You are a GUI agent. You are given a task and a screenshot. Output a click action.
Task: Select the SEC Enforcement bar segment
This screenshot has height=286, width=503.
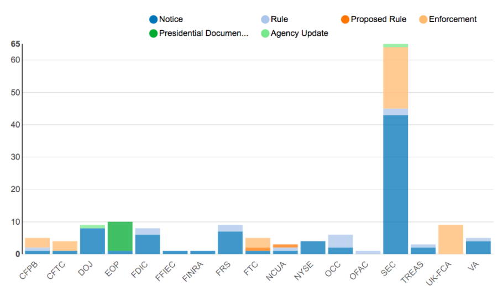point(396,78)
